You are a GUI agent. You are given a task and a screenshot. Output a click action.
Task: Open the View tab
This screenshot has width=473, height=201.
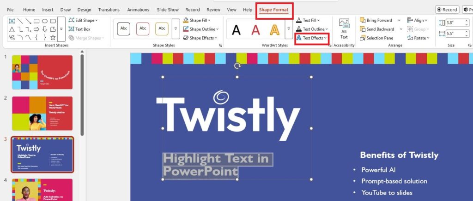point(232,10)
